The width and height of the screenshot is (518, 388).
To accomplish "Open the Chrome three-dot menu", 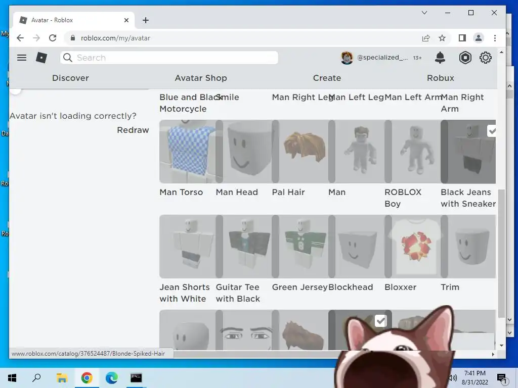I will pos(495,38).
